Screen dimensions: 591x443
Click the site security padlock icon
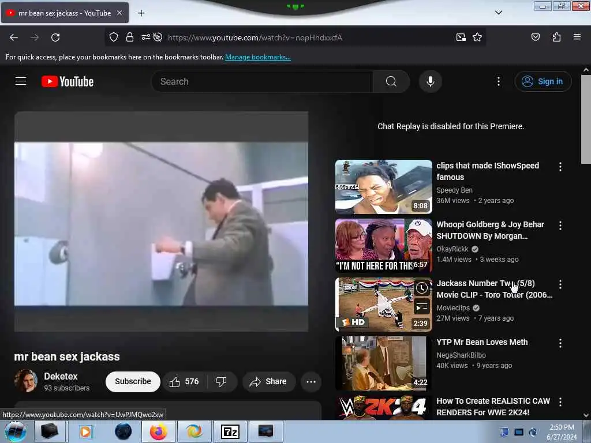[x=130, y=37]
